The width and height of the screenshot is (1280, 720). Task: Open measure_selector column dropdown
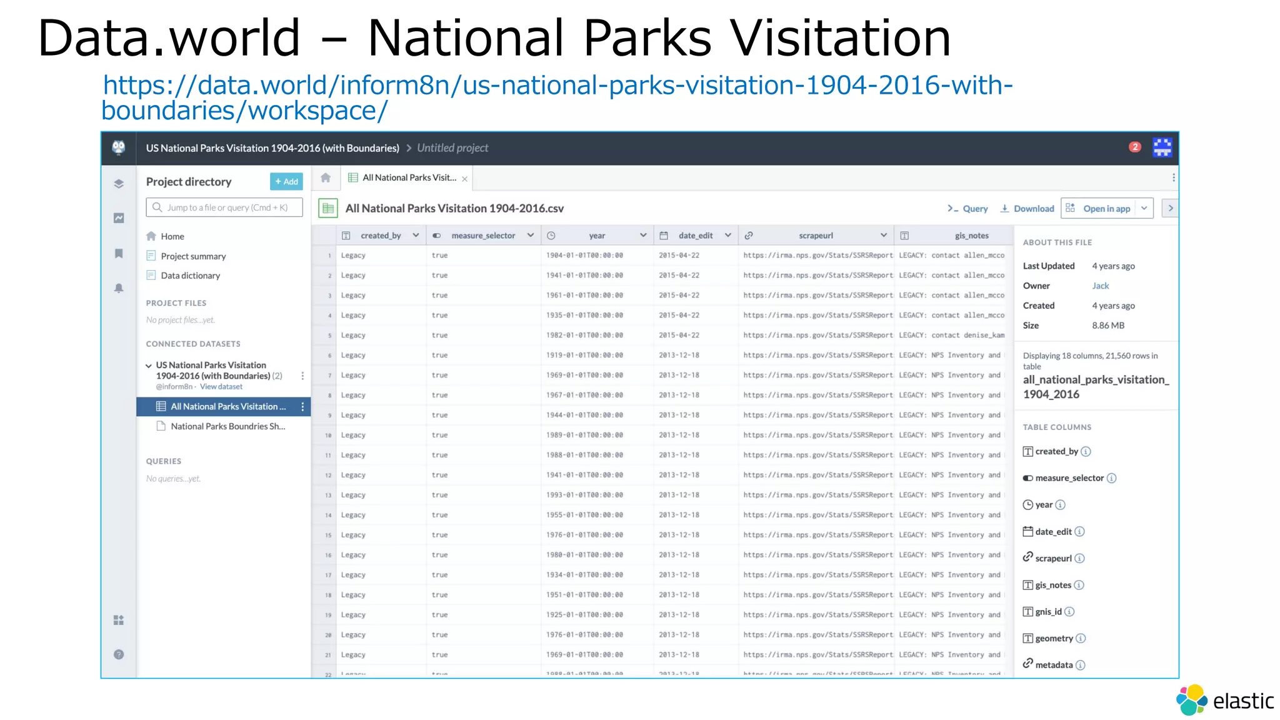tap(531, 235)
